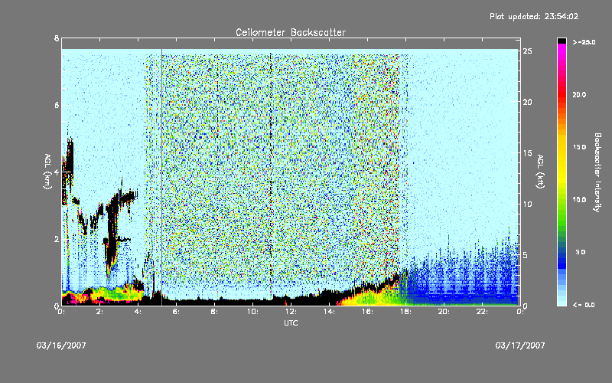Click the "15.0" colorbar scale label
The image size is (612, 383).
coord(579,147)
